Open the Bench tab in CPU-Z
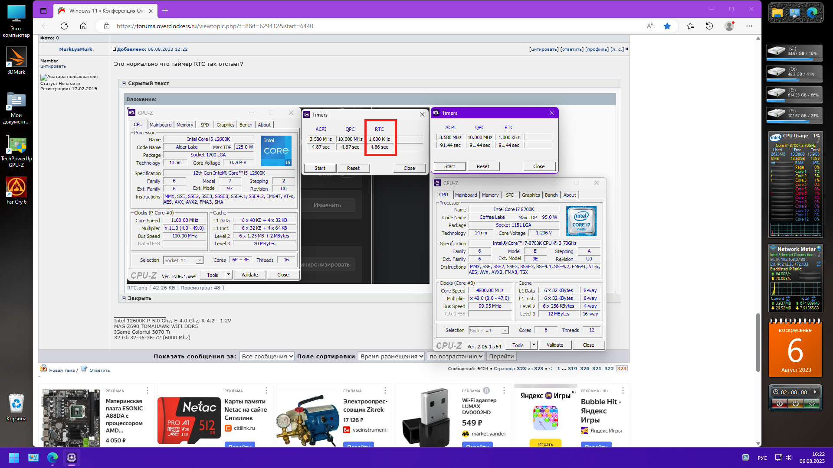The height and width of the screenshot is (468, 833). click(551, 195)
